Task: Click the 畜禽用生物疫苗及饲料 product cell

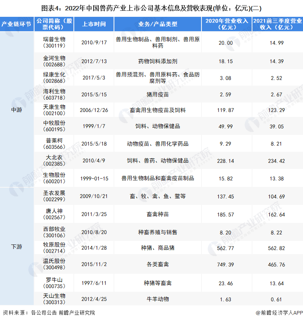Action: point(158,110)
